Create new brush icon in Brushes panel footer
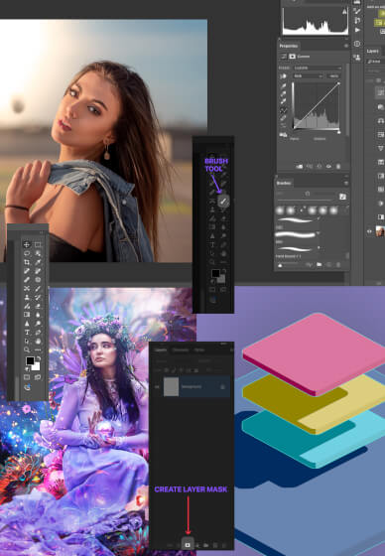 point(328,265)
